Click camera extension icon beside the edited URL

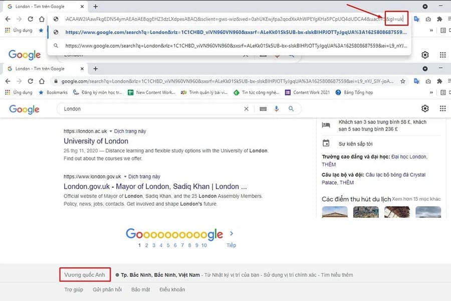[x=428, y=19]
